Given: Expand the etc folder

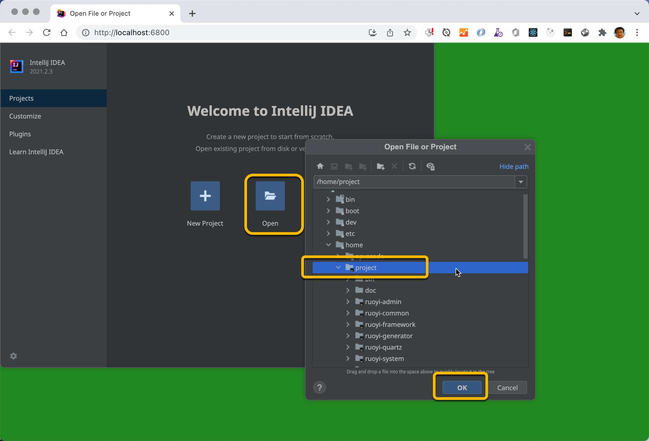Looking at the screenshot, I should coord(328,233).
